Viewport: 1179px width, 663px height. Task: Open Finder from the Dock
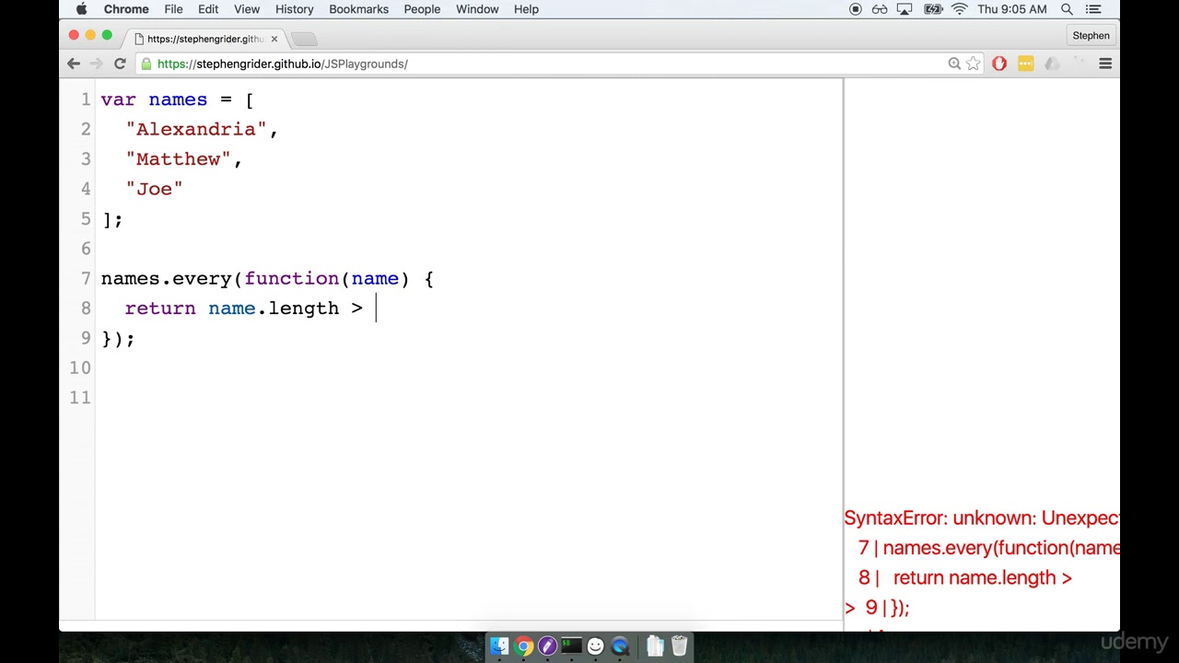499,646
